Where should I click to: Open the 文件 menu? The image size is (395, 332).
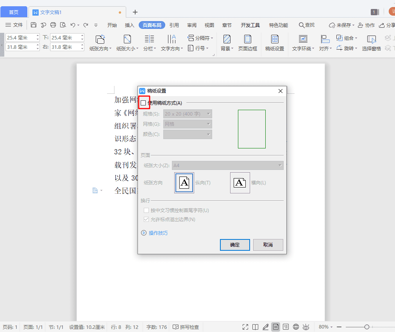pyautogui.click(x=14, y=25)
